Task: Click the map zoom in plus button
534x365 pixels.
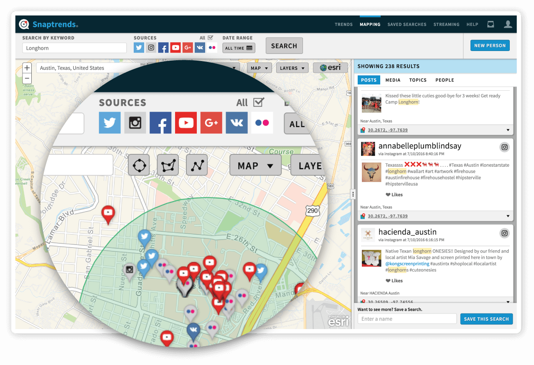Action: (27, 68)
